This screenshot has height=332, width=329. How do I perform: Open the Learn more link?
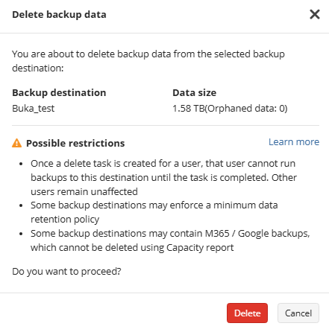[294, 142]
